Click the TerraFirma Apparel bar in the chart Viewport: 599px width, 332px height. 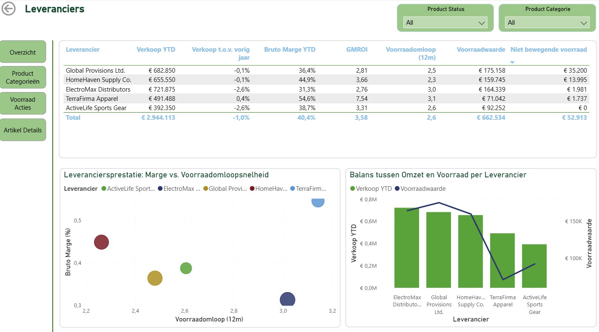pyautogui.click(x=503, y=258)
